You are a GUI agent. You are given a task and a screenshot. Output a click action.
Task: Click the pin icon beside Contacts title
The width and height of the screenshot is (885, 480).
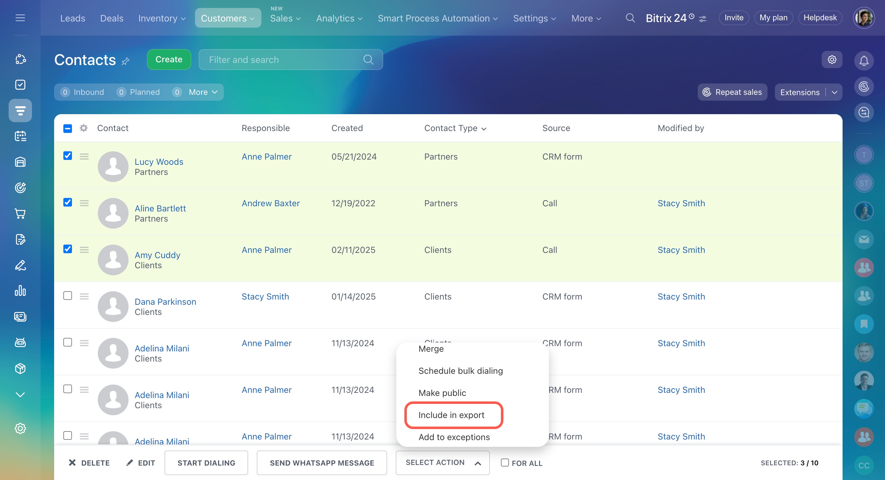pyautogui.click(x=126, y=61)
